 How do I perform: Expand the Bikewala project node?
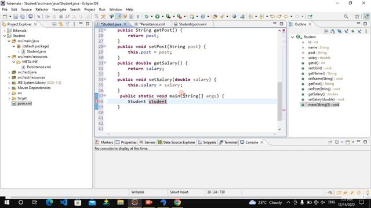[4, 31]
